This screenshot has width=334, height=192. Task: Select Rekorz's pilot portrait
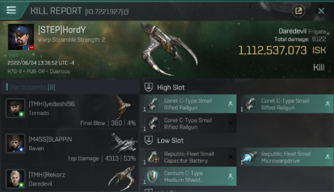point(15,179)
